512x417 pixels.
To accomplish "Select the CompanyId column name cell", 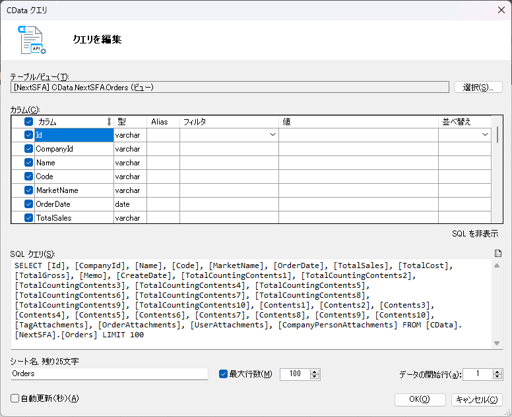I will click(x=74, y=149).
